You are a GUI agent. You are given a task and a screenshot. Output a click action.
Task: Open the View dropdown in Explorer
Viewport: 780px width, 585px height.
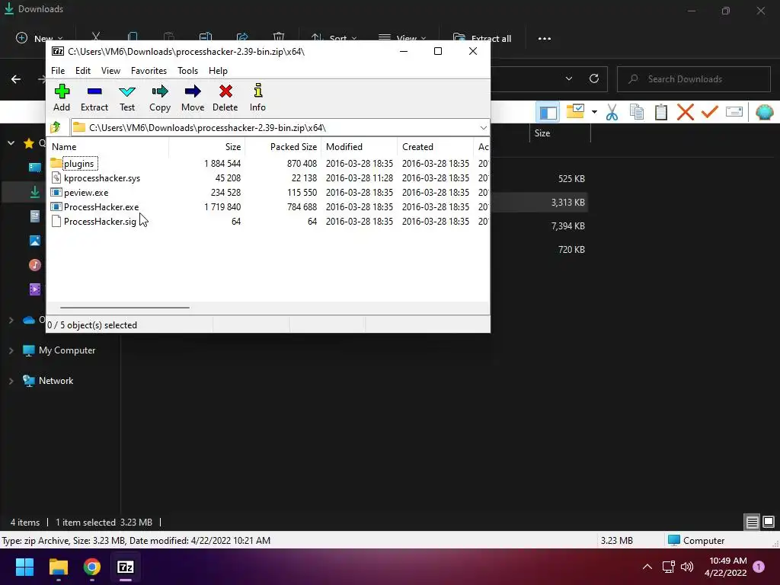pyautogui.click(x=402, y=38)
